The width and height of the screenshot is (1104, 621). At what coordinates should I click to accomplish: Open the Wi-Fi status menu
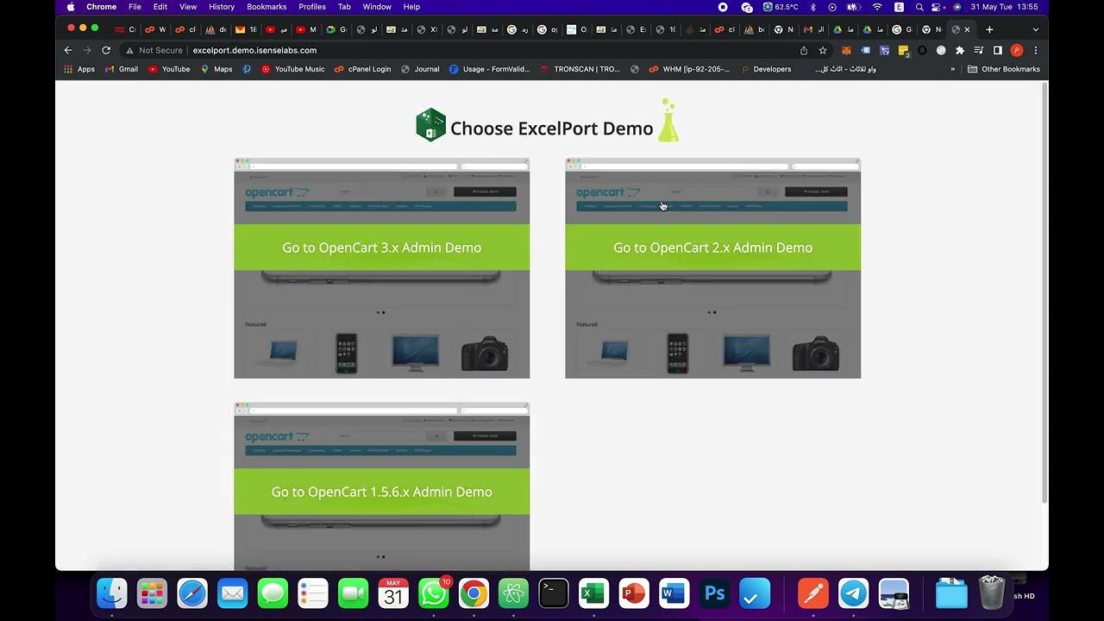point(877,7)
